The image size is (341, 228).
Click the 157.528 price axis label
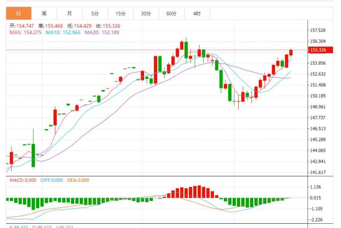(318, 31)
